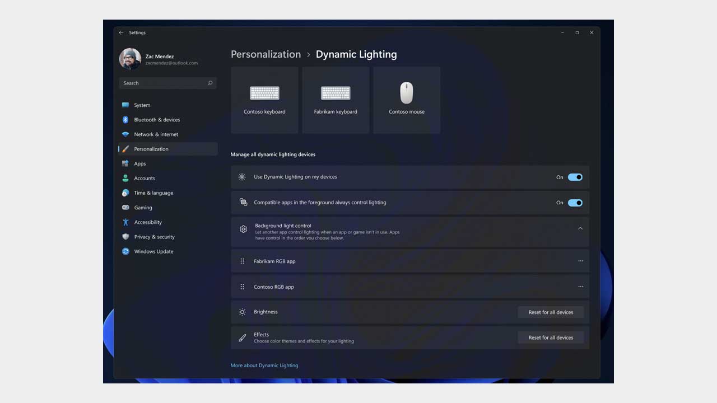Open more options for Contoso RGB app

coord(580,286)
